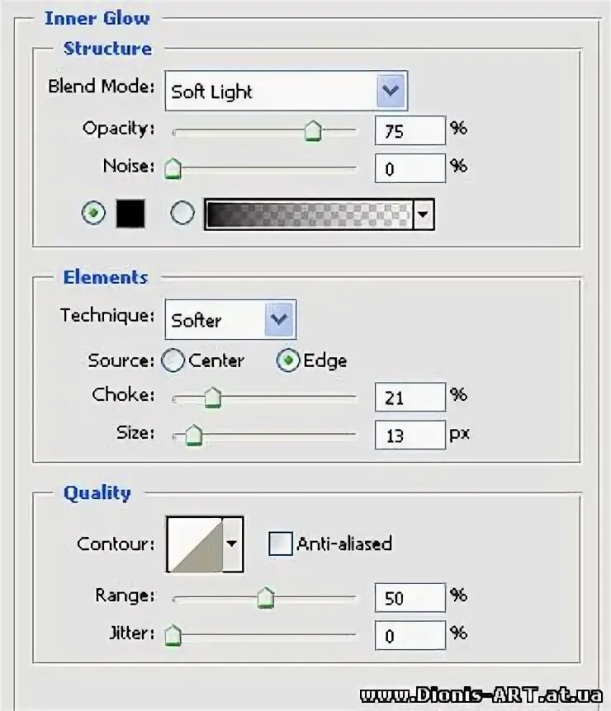Viewport: 611px width, 711px height.
Task: Select the solid color radio button
Action: point(94,214)
